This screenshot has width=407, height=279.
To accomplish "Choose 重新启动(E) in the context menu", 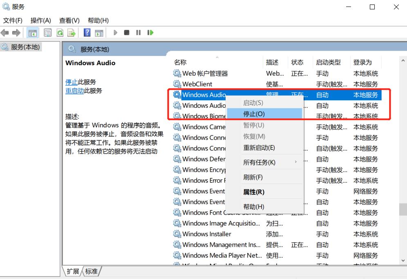I will point(264,148).
